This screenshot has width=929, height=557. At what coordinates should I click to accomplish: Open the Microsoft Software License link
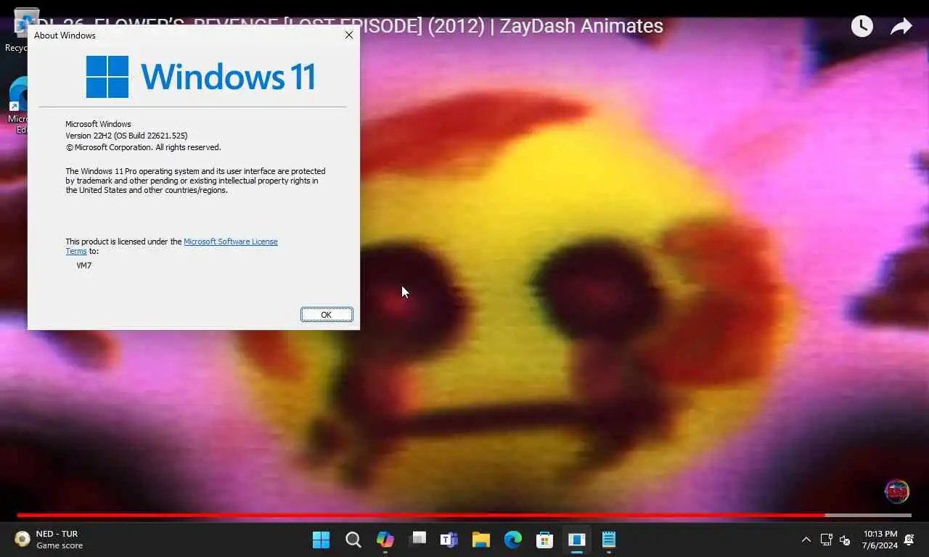(x=230, y=242)
